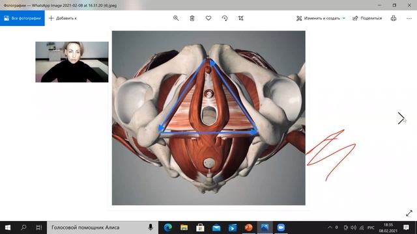Open Movies & TV taskbar icon

coord(233,227)
